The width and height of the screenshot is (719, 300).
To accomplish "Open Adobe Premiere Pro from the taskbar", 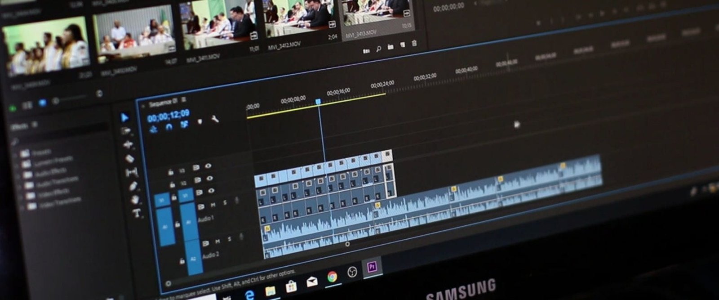I will 372,267.
